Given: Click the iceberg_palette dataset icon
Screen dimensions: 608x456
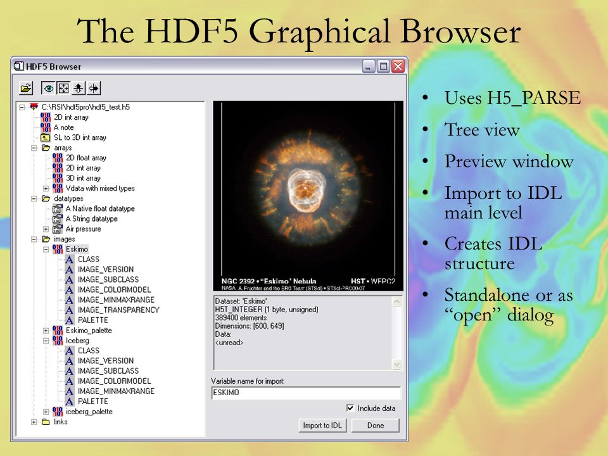Looking at the screenshot, I should click(x=58, y=412).
